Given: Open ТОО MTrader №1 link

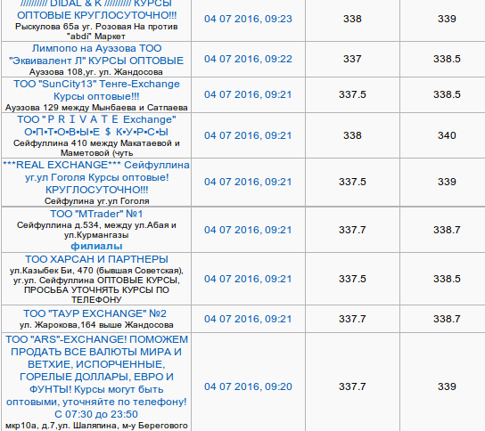Looking at the screenshot, I should [x=96, y=214].
